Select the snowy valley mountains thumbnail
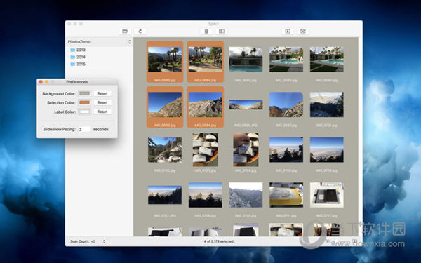Image resolution: width=421 pixels, height=263 pixels. pos(246,195)
